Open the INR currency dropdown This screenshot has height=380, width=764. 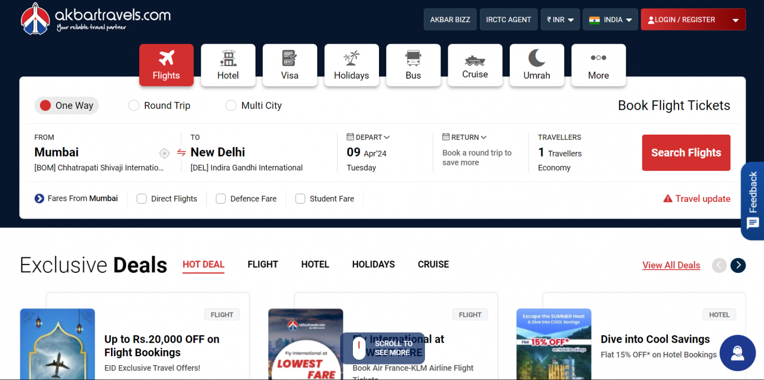(x=560, y=19)
